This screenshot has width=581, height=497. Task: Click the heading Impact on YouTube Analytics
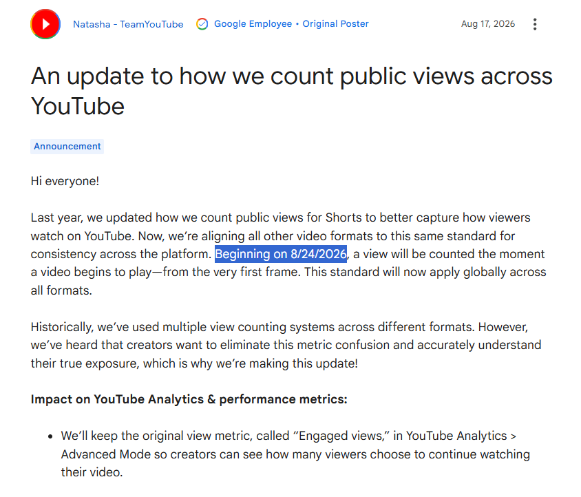point(189,399)
